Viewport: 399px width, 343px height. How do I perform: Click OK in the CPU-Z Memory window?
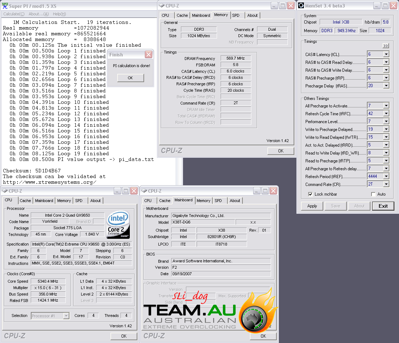tap(281, 151)
